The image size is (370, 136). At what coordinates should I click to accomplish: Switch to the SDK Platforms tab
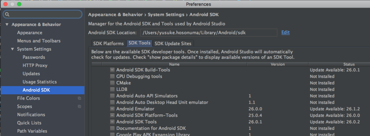point(108,44)
